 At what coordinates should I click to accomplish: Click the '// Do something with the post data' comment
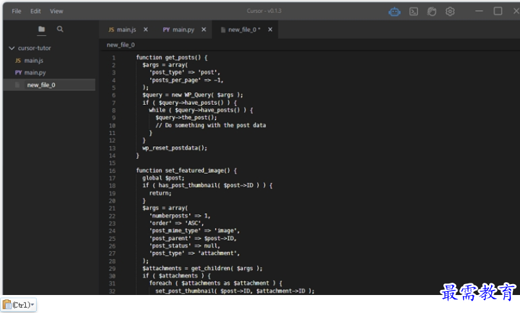[210, 125]
